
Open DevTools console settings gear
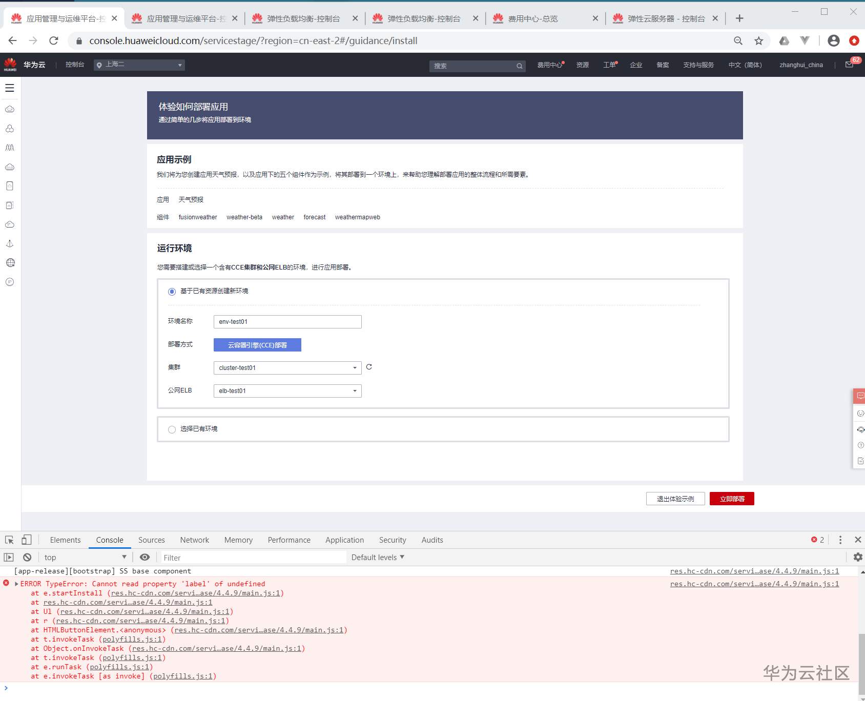(x=858, y=557)
